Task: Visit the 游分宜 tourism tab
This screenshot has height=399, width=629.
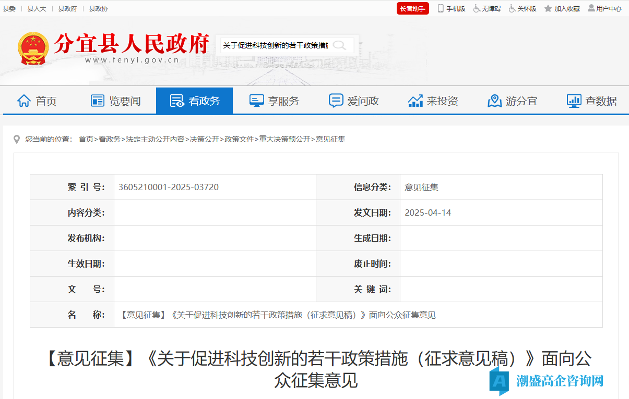Action: coord(512,101)
